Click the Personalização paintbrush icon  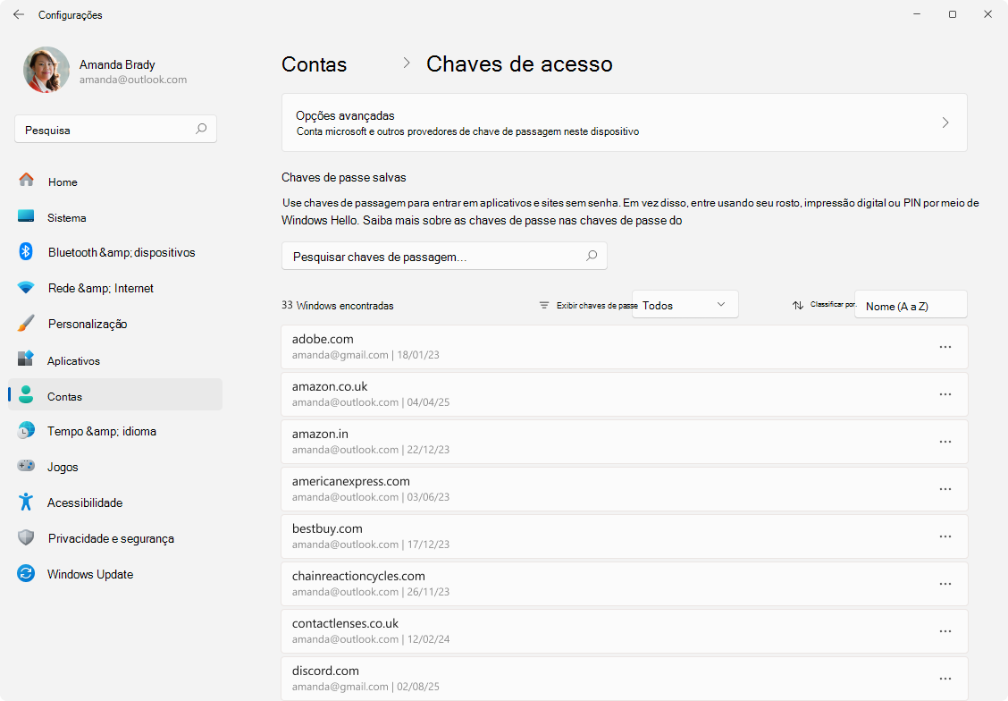tap(26, 323)
